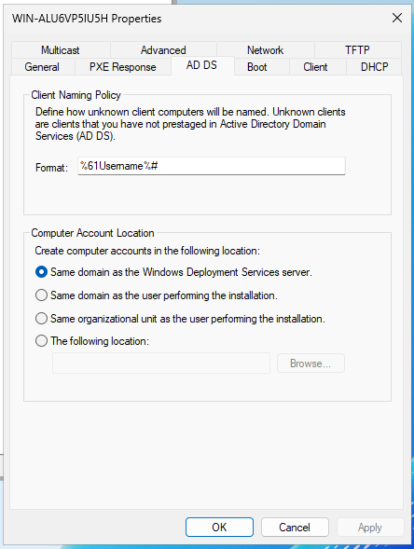Image resolution: width=414 pixels, height=549 pixels.
Task: Open the General tab
Action: [x=42, y=67]
